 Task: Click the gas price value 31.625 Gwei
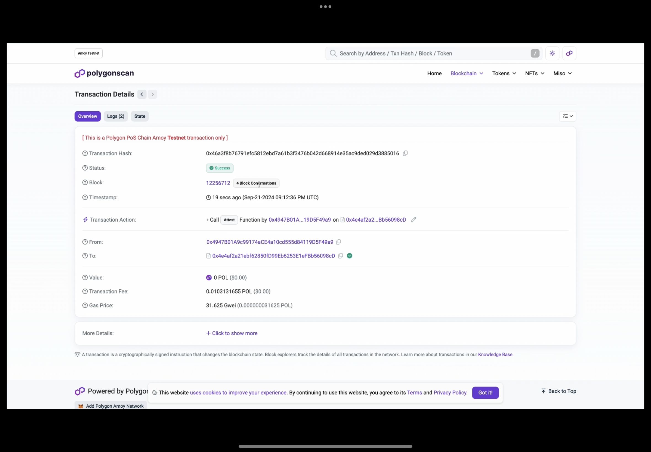pyautogui.click(x=221, y=305)
